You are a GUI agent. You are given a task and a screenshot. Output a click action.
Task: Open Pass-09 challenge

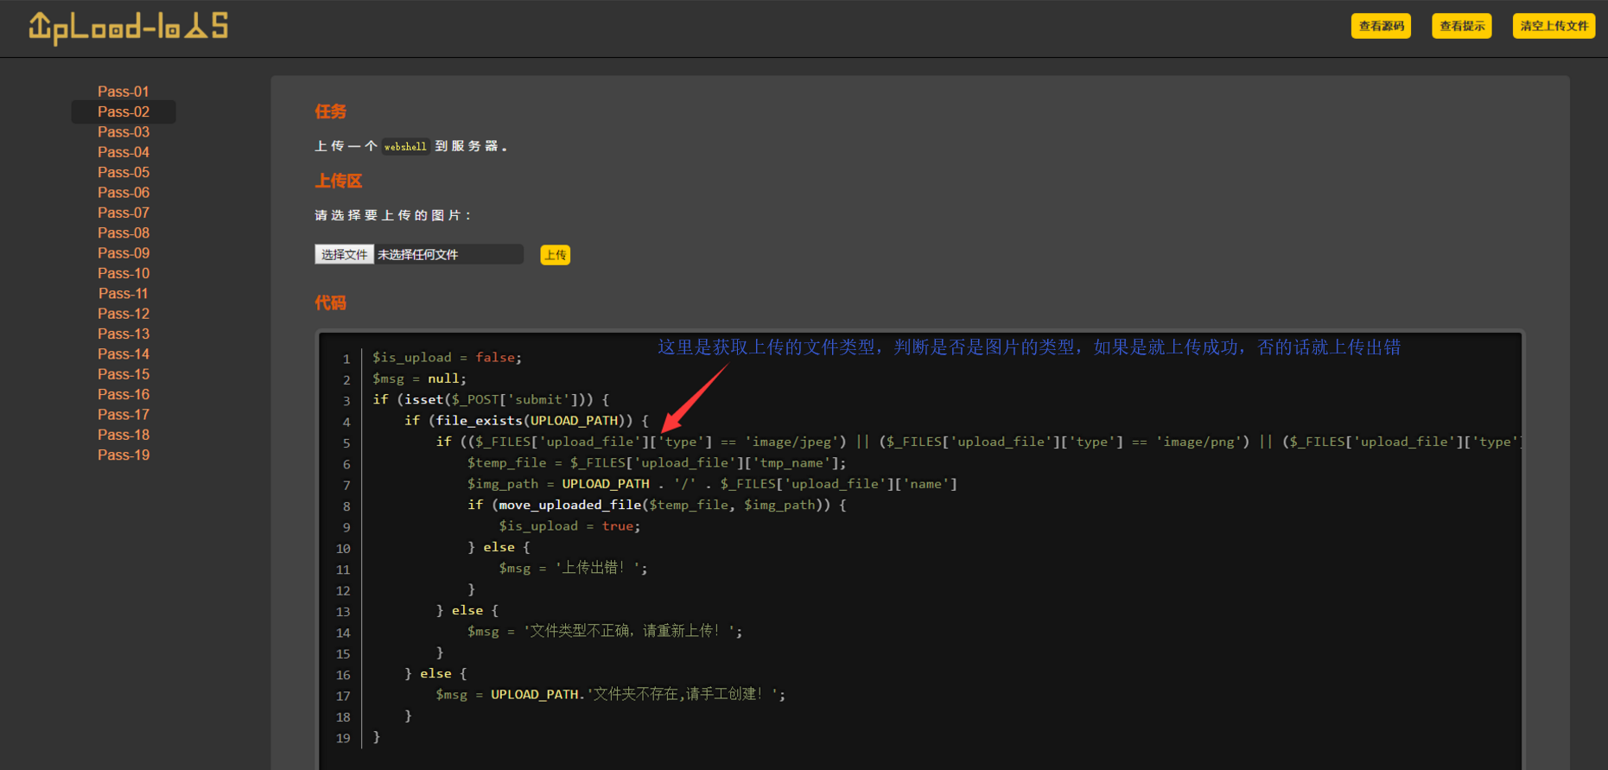pos(124,253)
